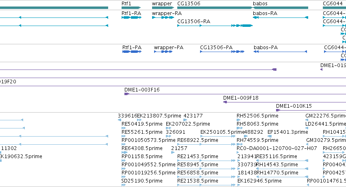Click EST RP001019256.5prime

pos(148,173)
